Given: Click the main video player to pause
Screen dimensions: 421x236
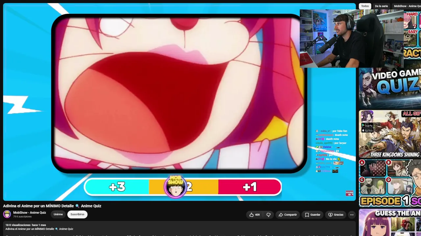Looking at the screenshot, I should click(179, 102).
